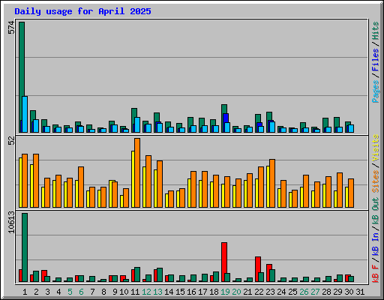384x300 pixels.
Task: Click the red 'kB F' legend label
Action: tap(375, 274)
